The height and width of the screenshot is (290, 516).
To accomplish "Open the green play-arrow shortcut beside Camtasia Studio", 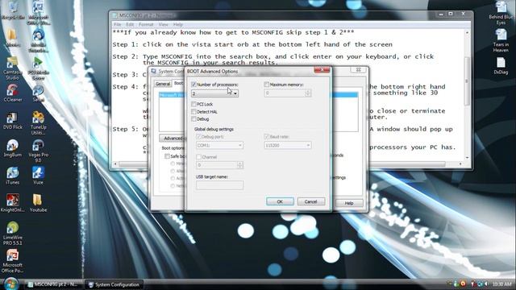I will (38, 68).
